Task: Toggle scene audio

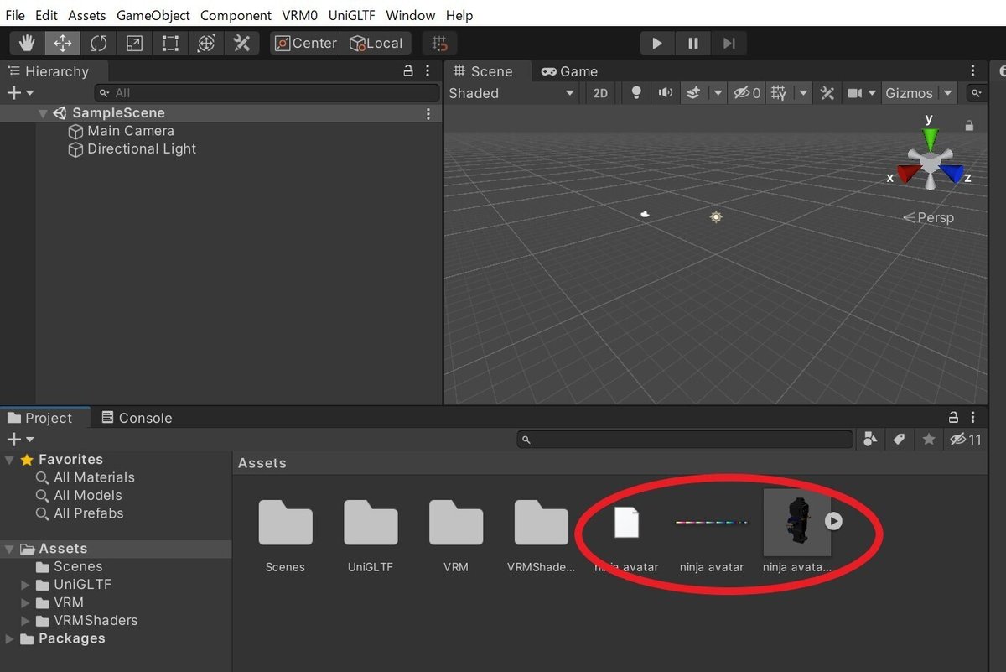Action: [x=666, y=93]
